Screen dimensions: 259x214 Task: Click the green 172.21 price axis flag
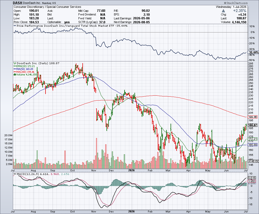tap(252, 139)
